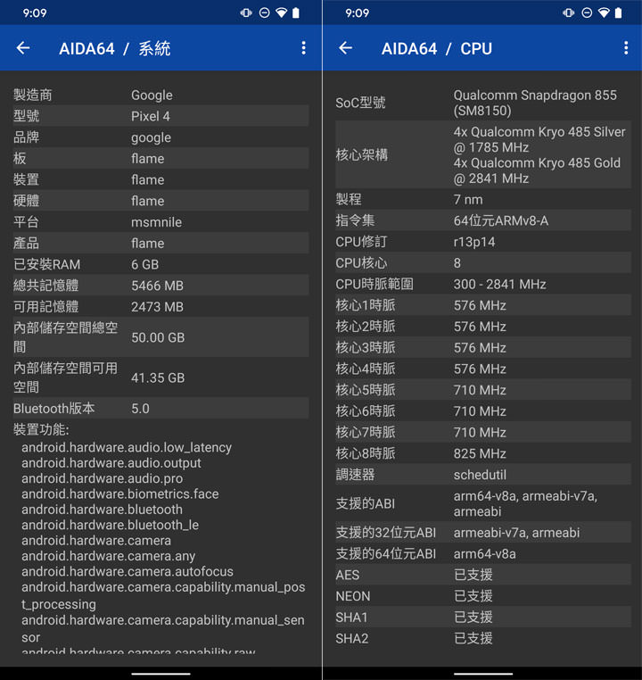Select the 支援的ABI row

(483, 503)
